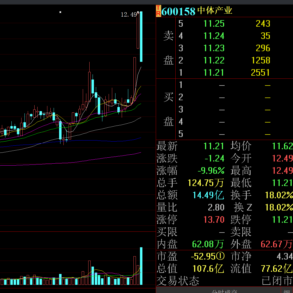Click stock name 中体产业

pos(215,10)
